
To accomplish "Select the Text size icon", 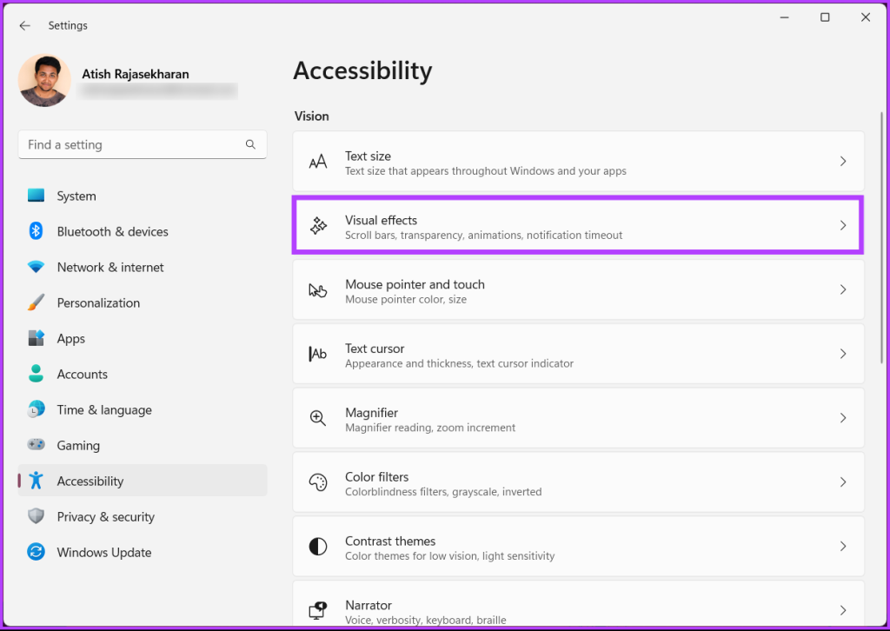I will pyautogui.click(x=317, y=162).
